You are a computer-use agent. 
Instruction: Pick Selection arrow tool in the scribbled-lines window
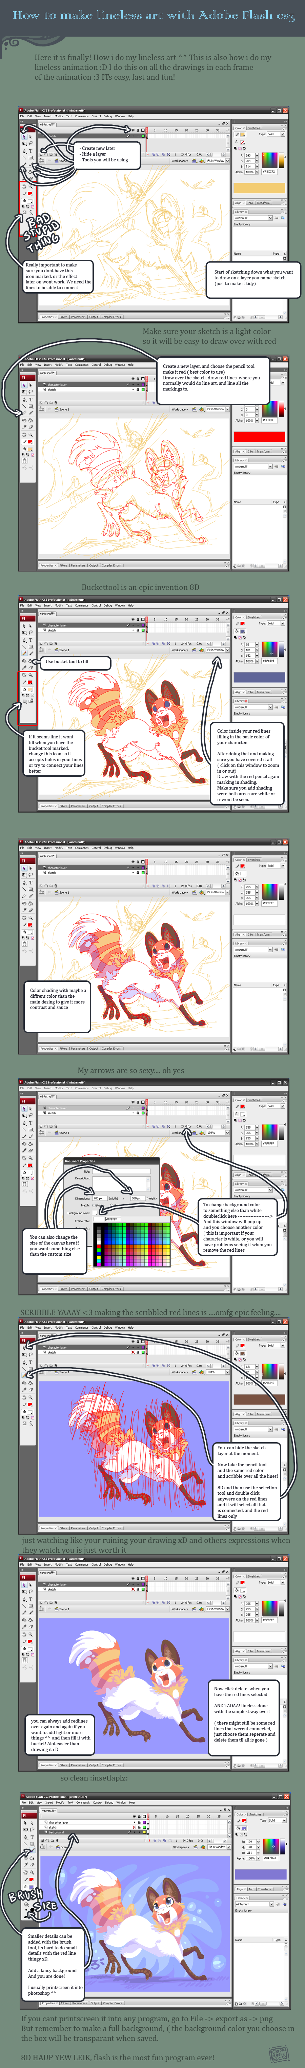(x=24, y=1348)
